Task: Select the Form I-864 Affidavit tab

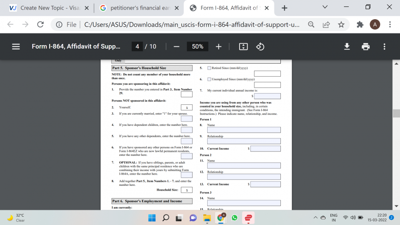Action: click(x=229, y=8)
